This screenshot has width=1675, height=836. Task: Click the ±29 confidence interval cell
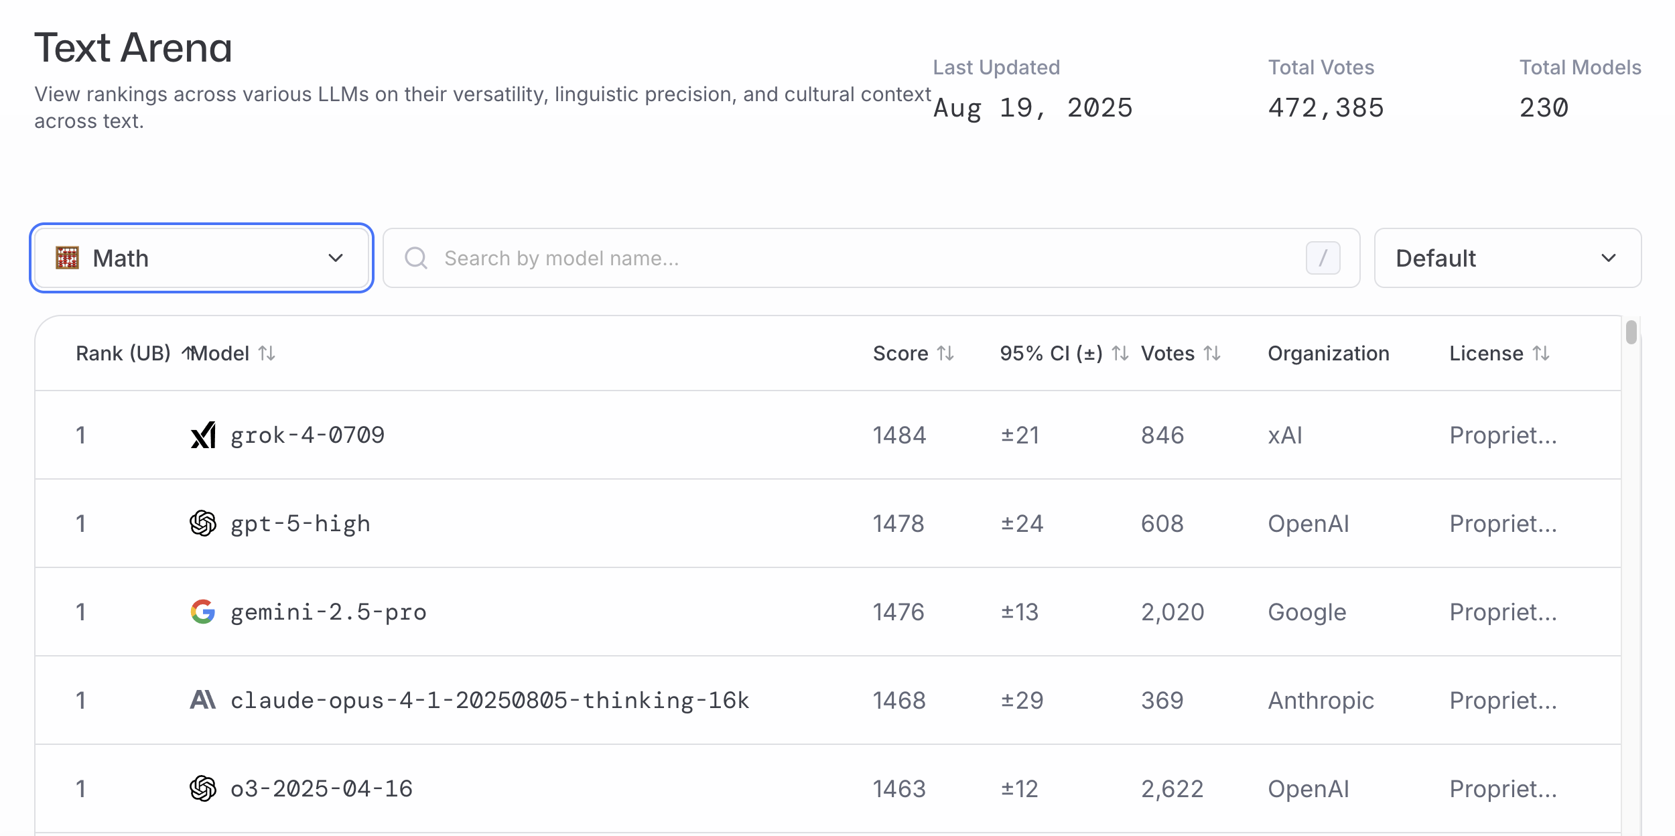1022,701
